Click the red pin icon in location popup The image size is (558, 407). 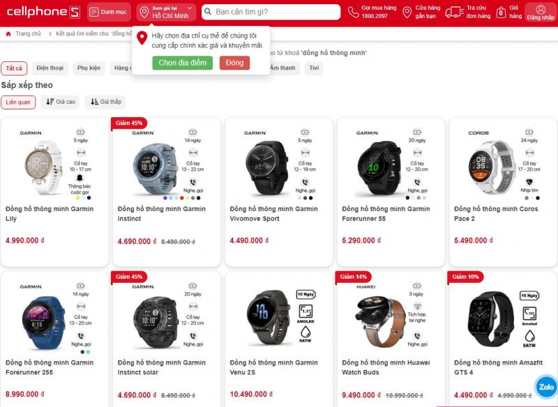tap(142, 38)
